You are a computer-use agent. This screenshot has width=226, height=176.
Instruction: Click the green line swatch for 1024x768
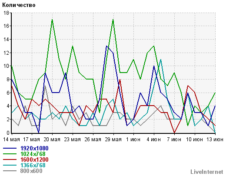point(10,154)
